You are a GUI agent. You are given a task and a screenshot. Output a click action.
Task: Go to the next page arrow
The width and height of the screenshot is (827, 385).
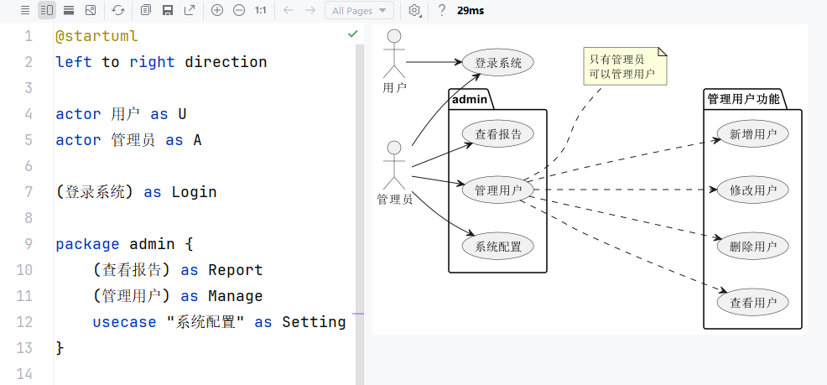coord(310,10)
